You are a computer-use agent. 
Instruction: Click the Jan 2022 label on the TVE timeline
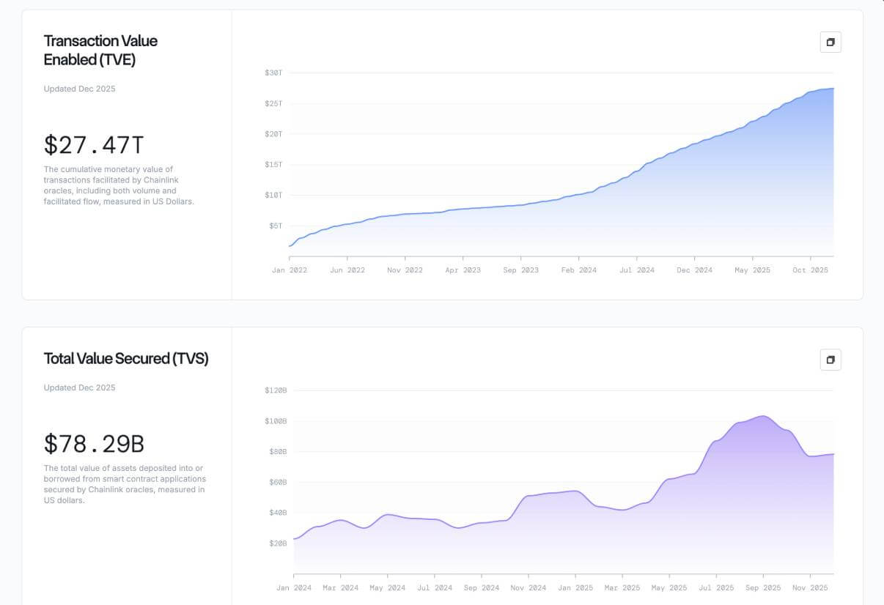(x=290, y=270)
